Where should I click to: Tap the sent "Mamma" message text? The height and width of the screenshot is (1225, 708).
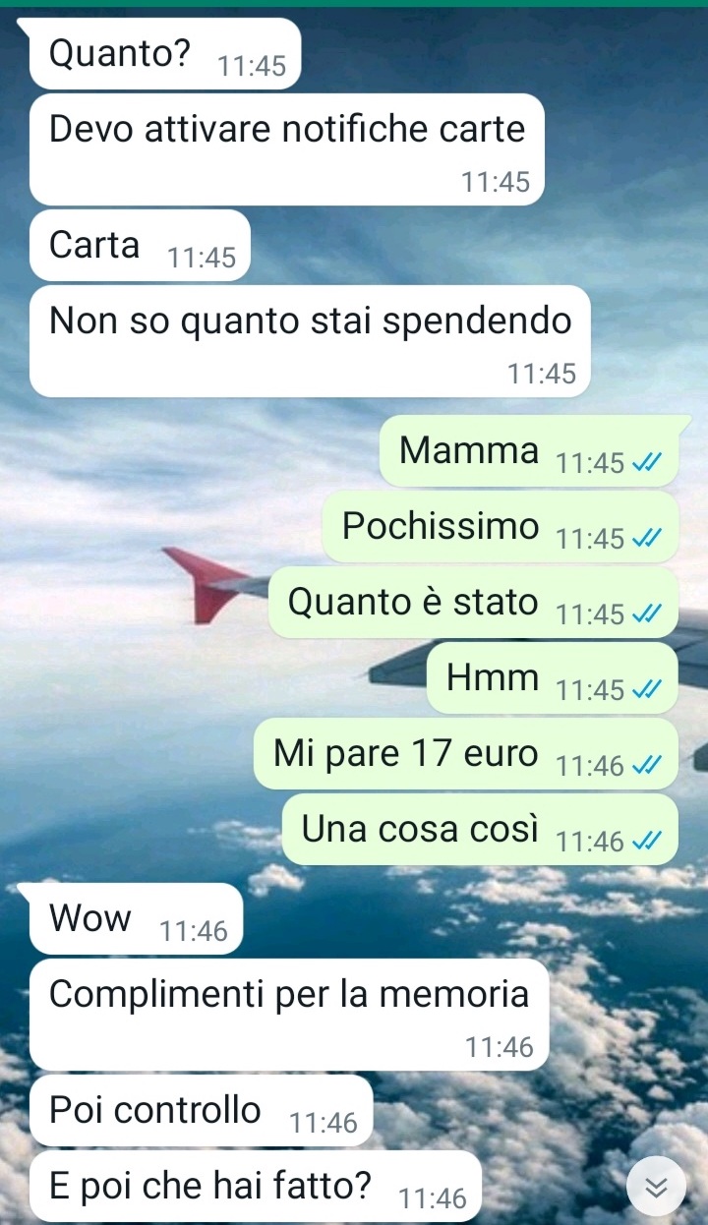pyautogui.click(x=469, y=450)
